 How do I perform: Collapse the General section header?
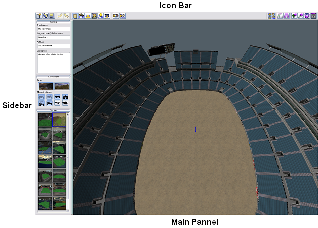point(53,22)
